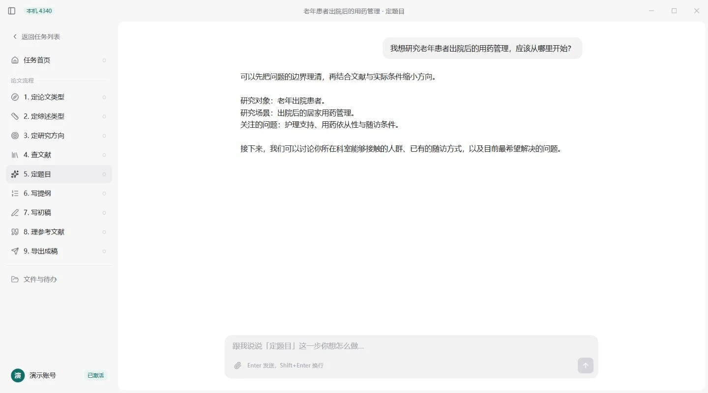Image resolution: width=708 pixels, height=393 pixels.
Task: Click the status dot next to 查文献
Action: (104, 155)
